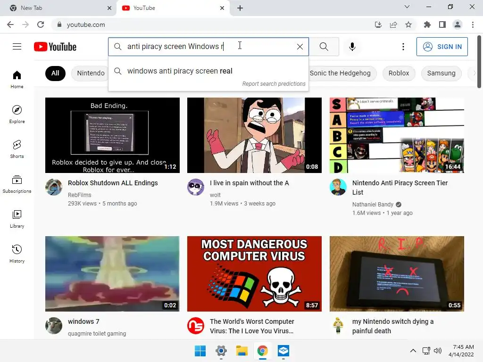Open Most Dangerous Computer Virus thumbnail

254,274
